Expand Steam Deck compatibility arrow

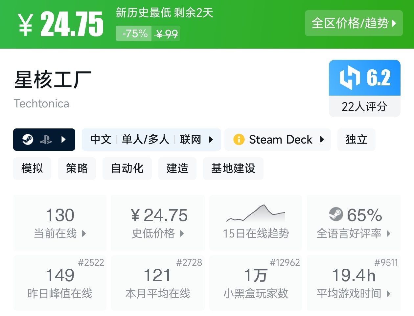tap(322, 140)
